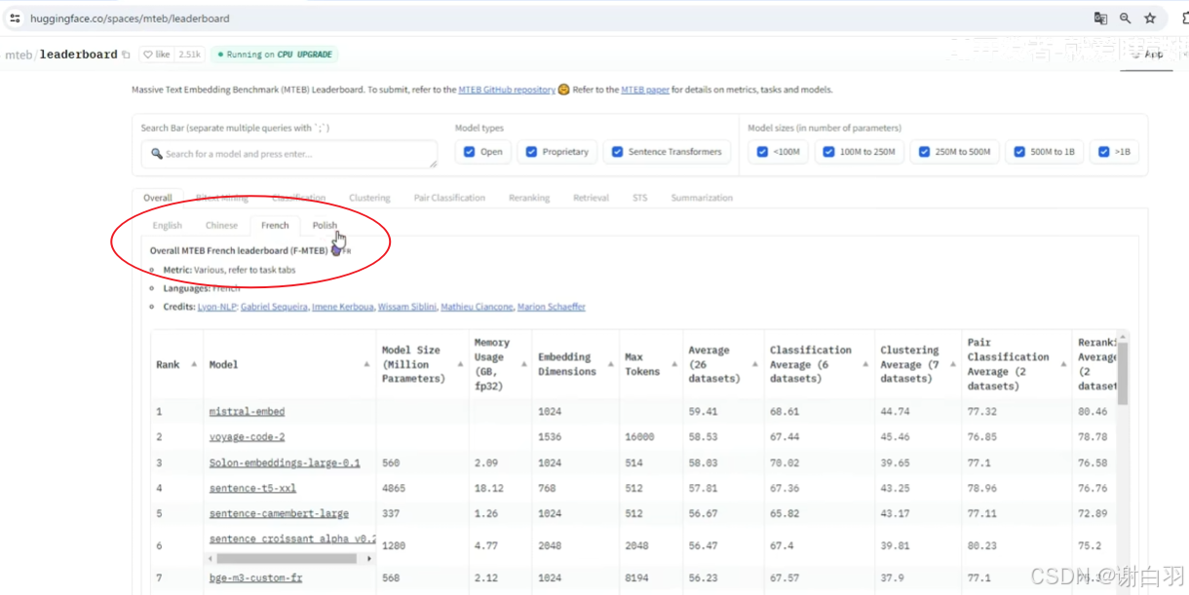Image resolution: width=1189 pixels, height=595 pixels.
Task: Open the MTEB GitHub repository link
Action: pyautogui.click(x=507, y=90)
